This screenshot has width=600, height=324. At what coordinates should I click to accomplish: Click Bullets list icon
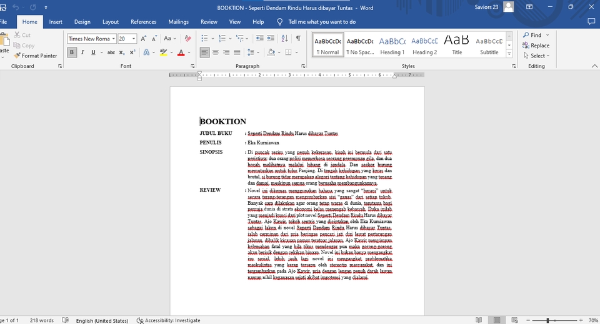click(205, 38)
